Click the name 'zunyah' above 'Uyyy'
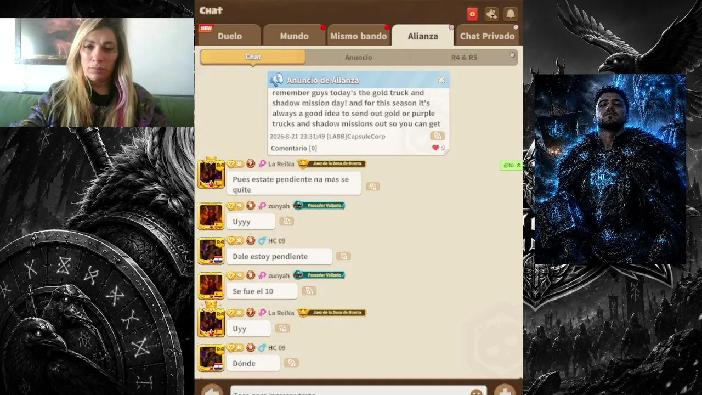Image resolution: width=702 pixels, height=395 pixels. (279, 206)
